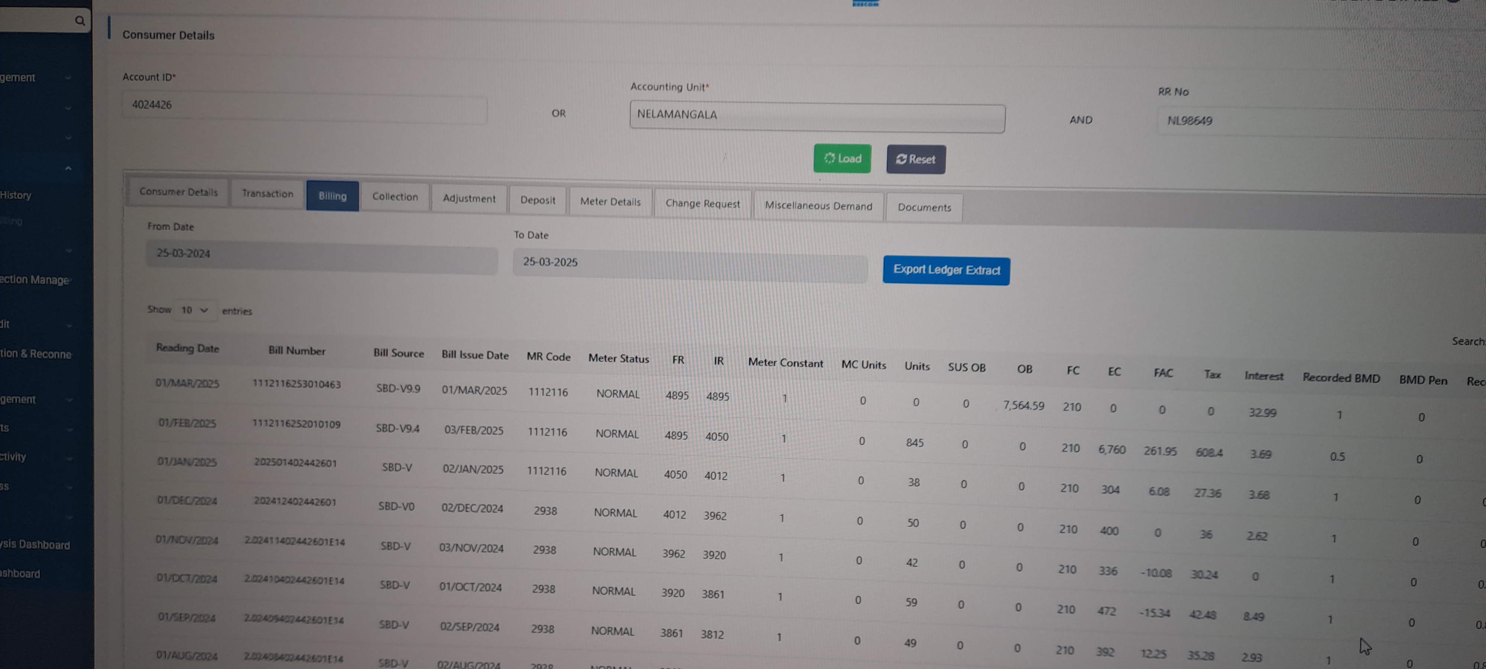Switch to the Documents tab
Screen dimensions: 1486x669
pos(924,208)
